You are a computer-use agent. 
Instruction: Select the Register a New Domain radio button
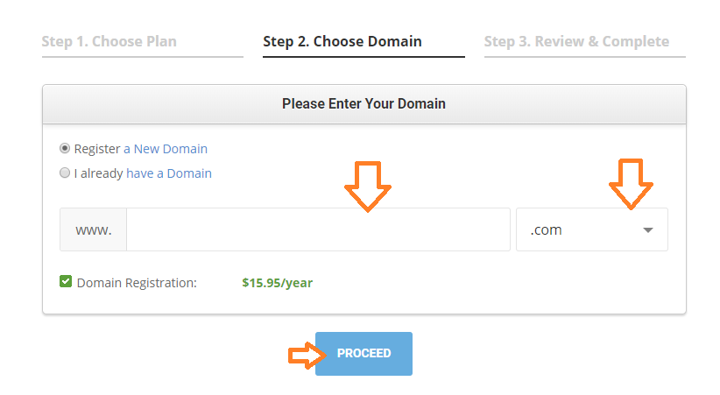click(x=65, y=148)
